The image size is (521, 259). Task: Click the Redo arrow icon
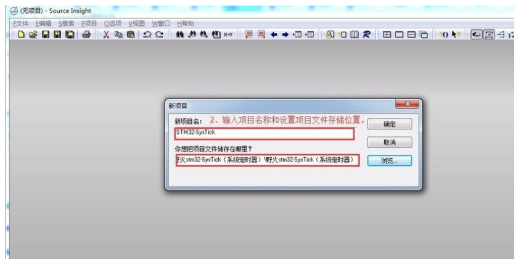click(160, 35)
